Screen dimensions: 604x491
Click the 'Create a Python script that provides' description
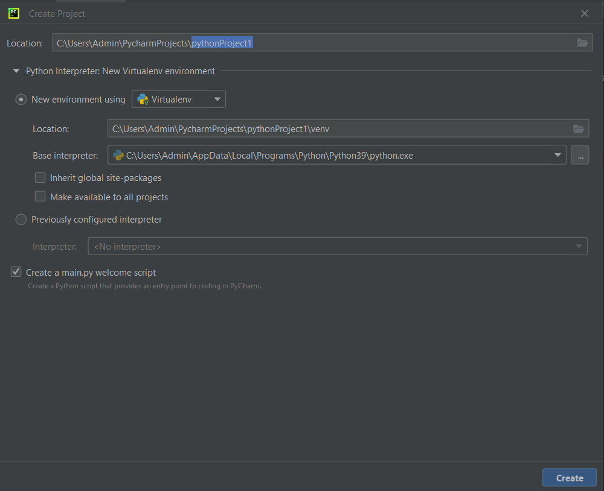point(144,286)
